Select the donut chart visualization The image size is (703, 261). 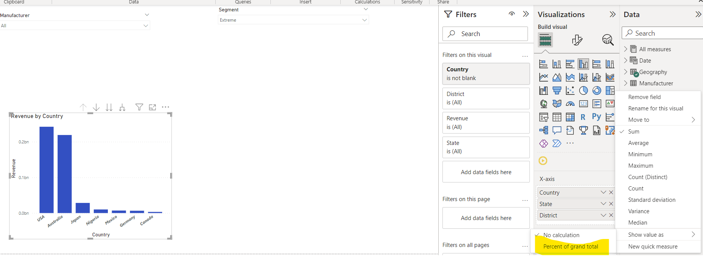597,90
